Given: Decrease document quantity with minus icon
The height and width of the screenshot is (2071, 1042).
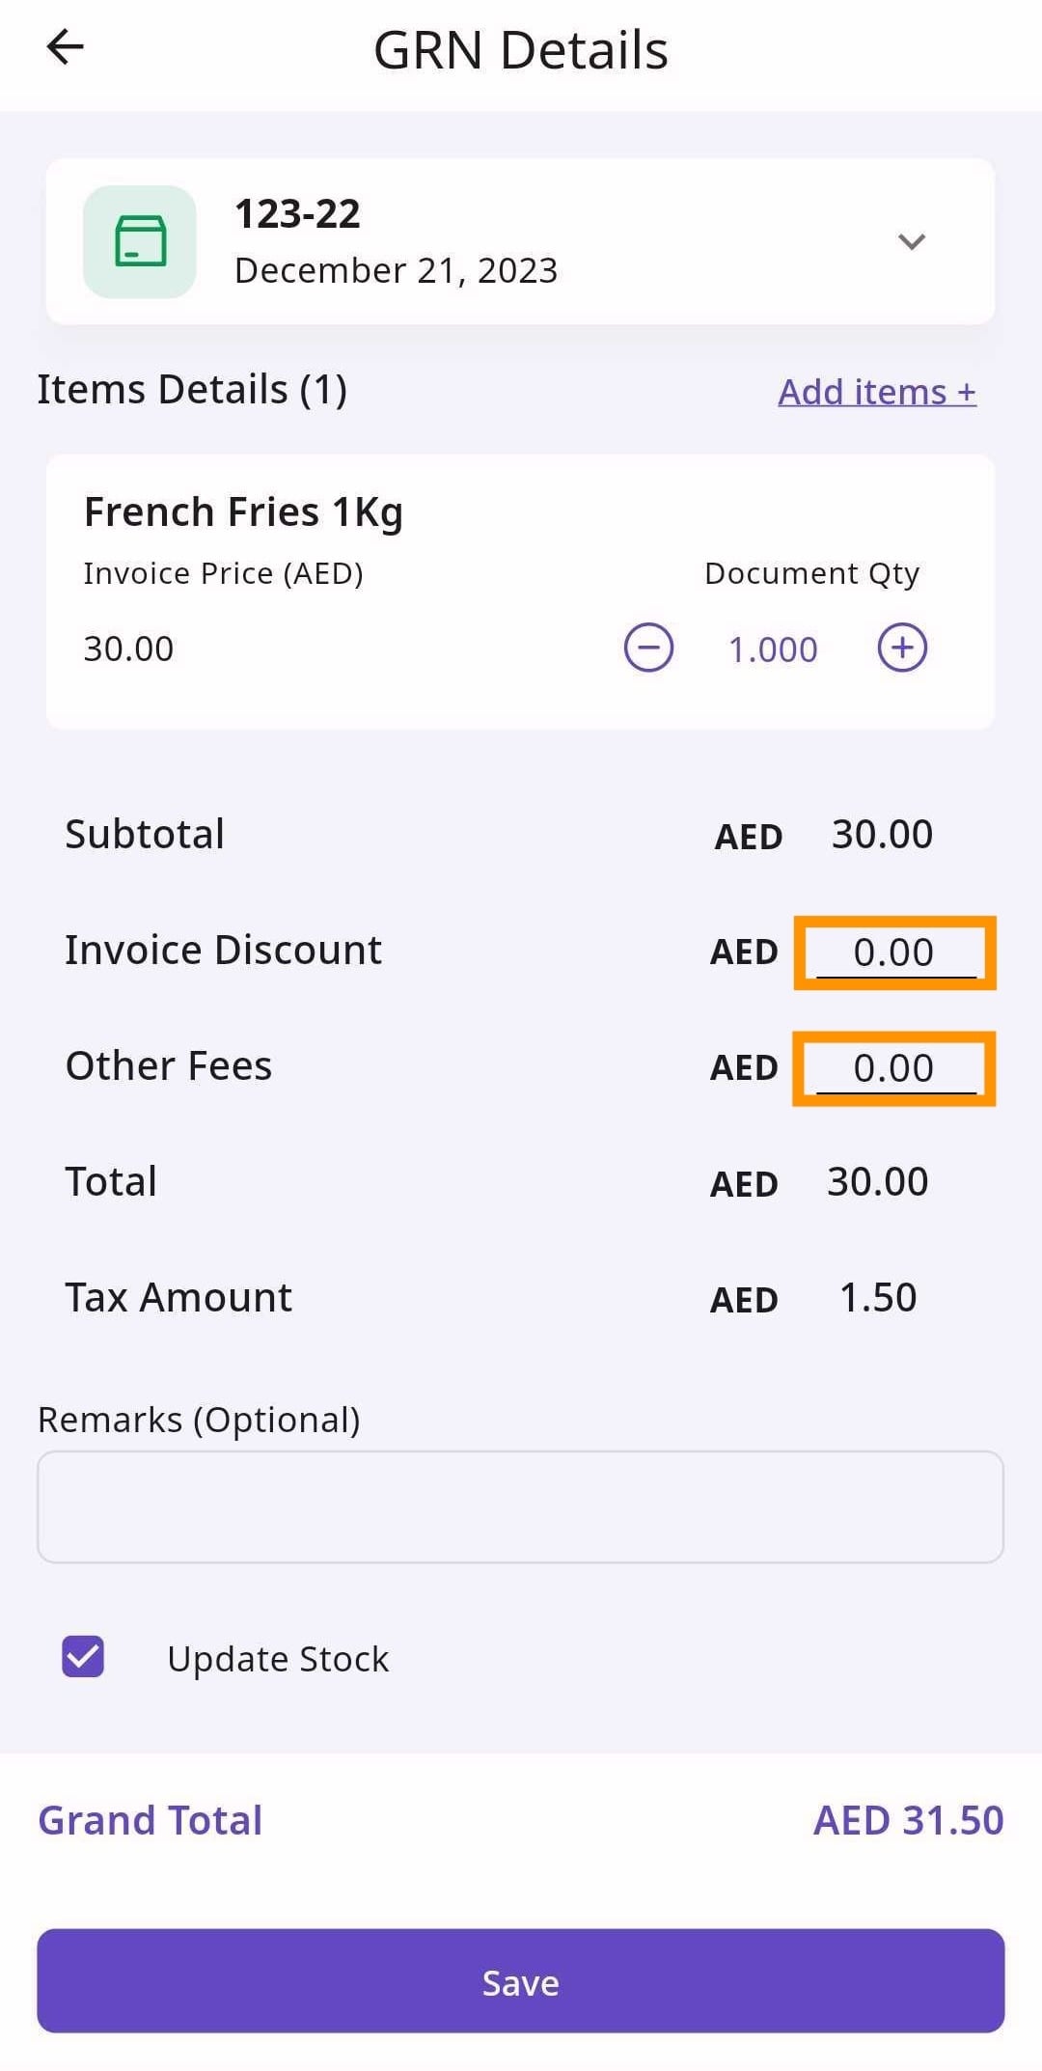Looking at the screenshot, I should [648, 648].
